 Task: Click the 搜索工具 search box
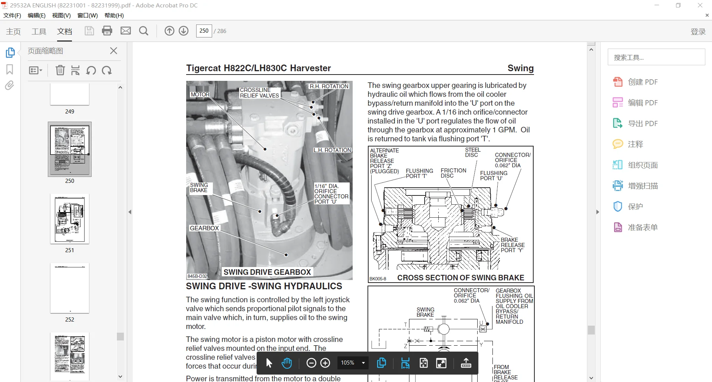(x=656, y=57)
